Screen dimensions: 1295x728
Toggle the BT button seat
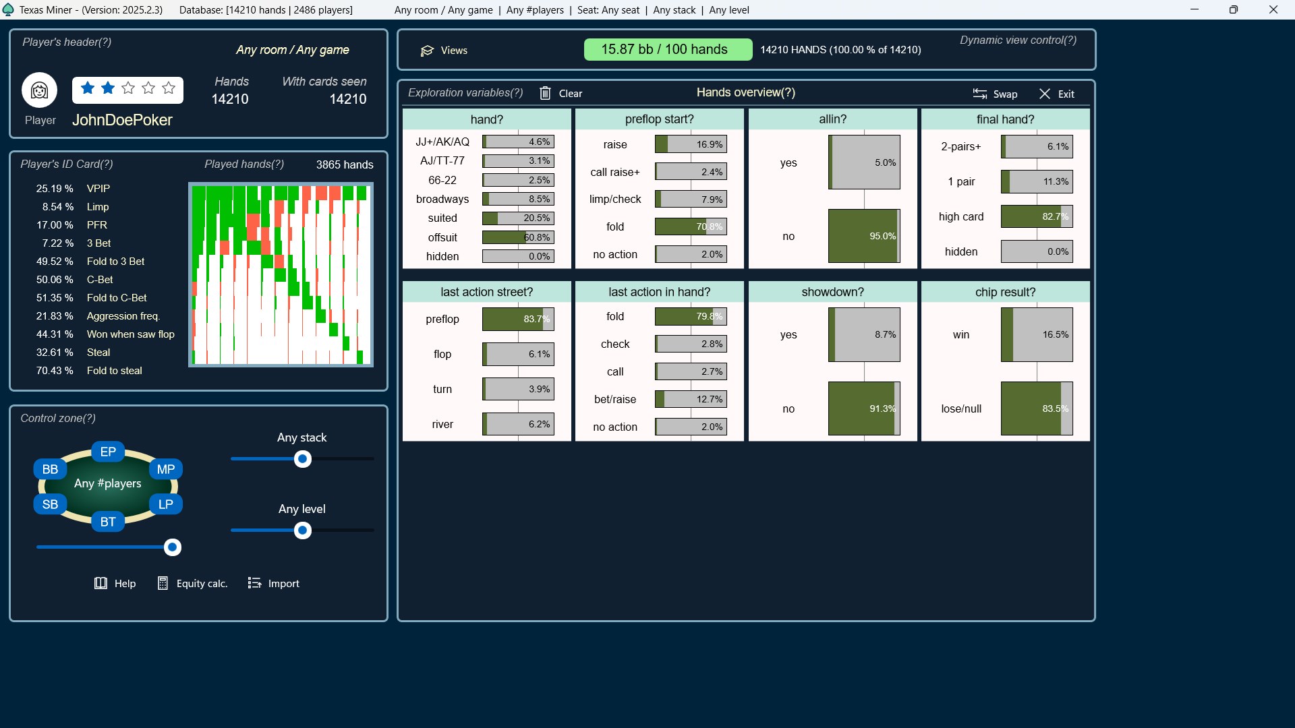[108, 522]
